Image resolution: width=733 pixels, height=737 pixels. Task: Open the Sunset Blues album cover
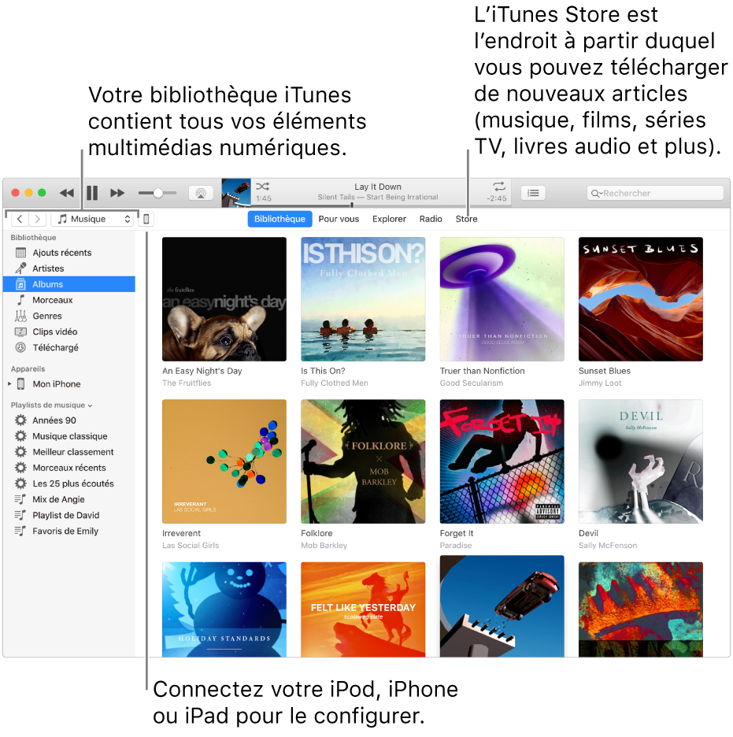pos(641,299)
